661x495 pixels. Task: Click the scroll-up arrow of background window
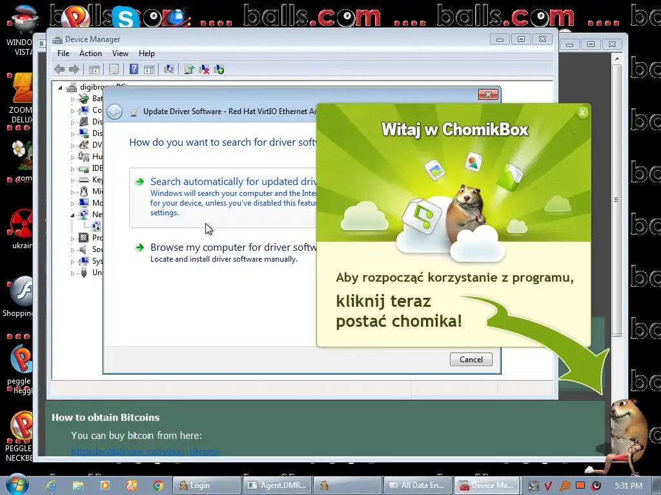click(617, 59)
